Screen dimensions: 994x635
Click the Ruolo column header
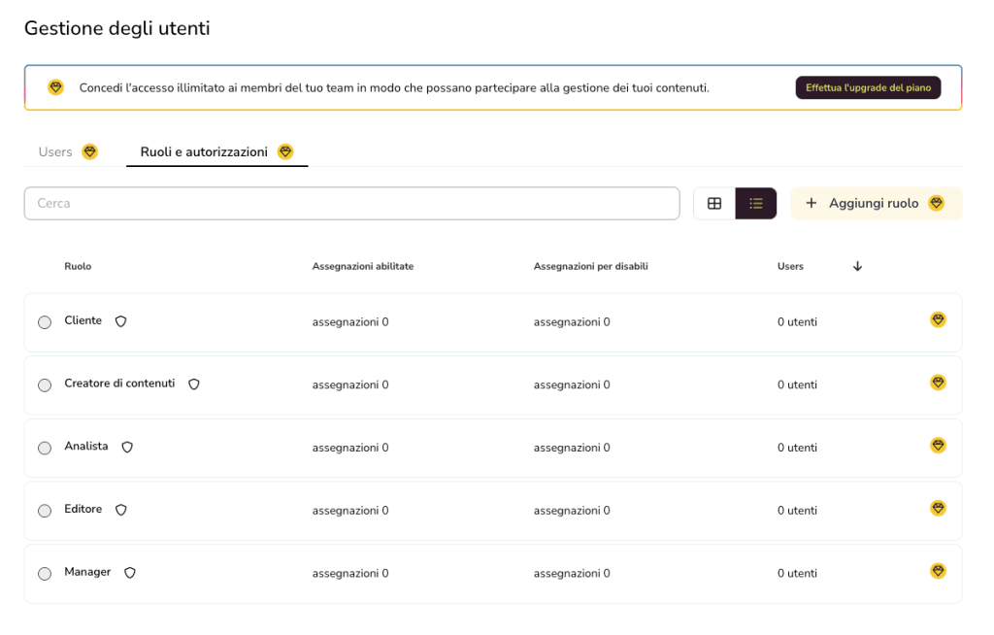click(x=78, y=266)
